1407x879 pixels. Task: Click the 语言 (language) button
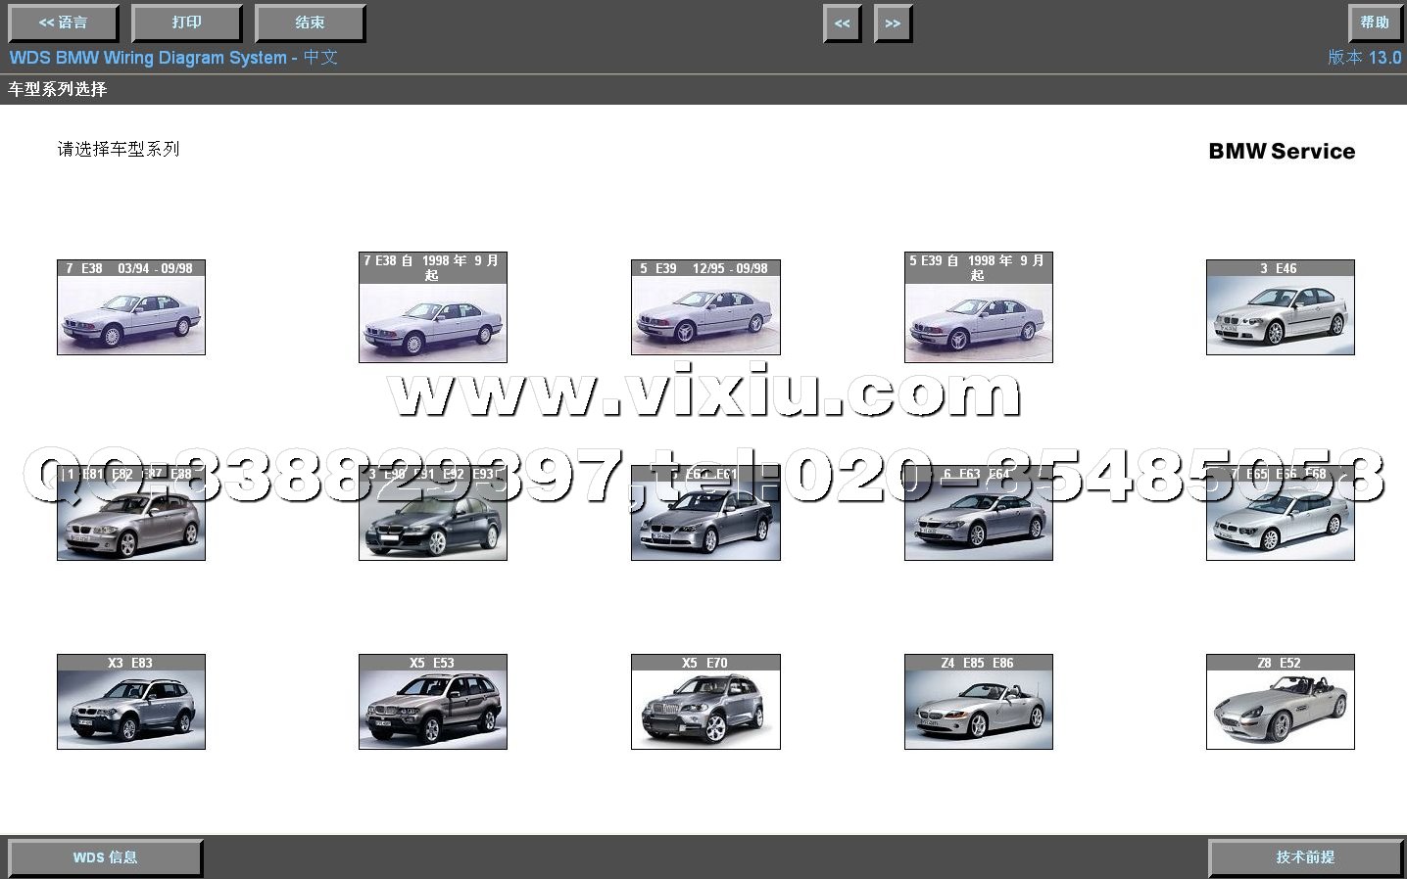click(63, 23)
